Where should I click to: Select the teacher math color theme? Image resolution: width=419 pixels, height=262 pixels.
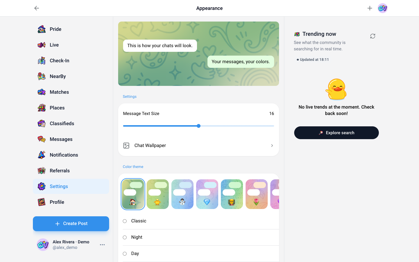point(232,194)
